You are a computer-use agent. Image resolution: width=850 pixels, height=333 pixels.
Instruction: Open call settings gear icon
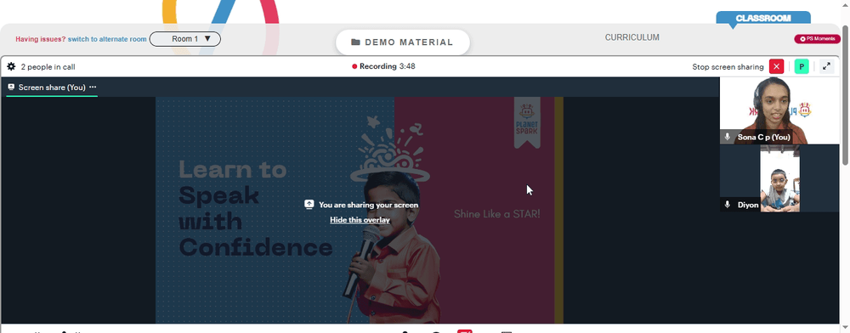(11, 66)
